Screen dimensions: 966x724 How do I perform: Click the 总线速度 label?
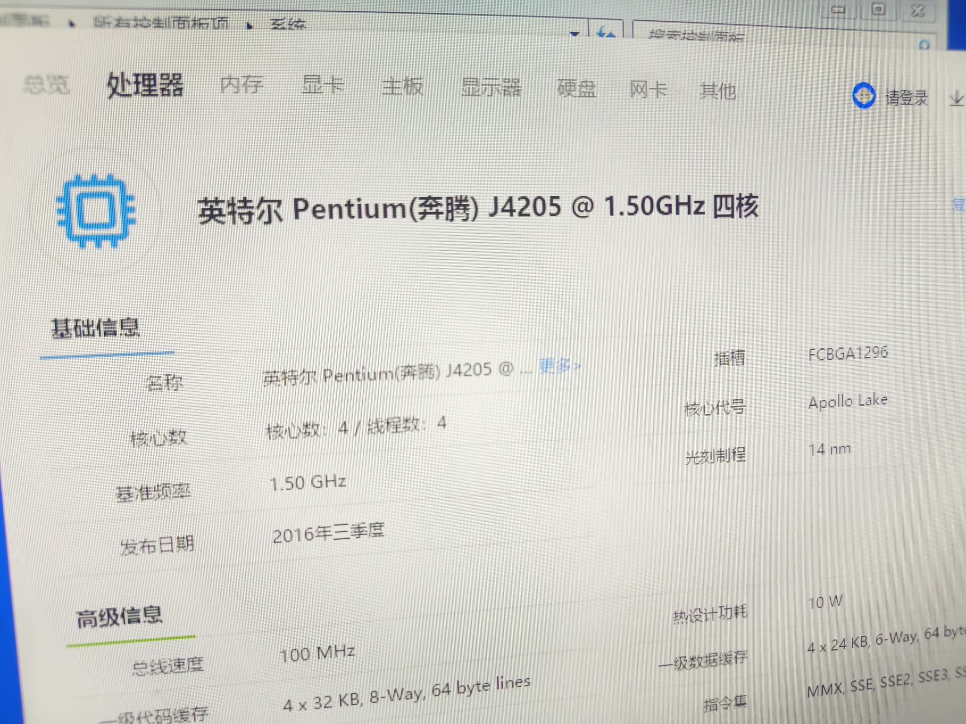point(167,666)
